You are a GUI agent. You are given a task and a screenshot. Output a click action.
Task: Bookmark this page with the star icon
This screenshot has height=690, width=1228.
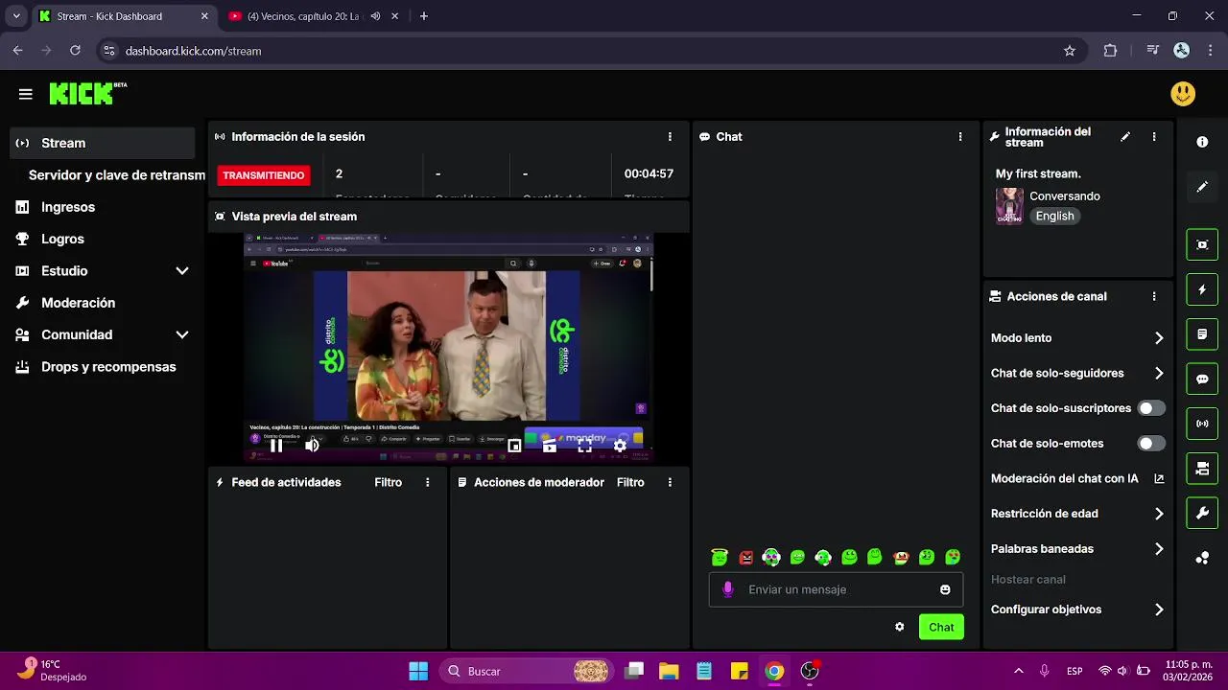tap(1070, 51)
